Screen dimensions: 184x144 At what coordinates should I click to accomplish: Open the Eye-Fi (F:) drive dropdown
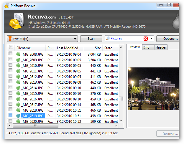[x=75, y=39]
